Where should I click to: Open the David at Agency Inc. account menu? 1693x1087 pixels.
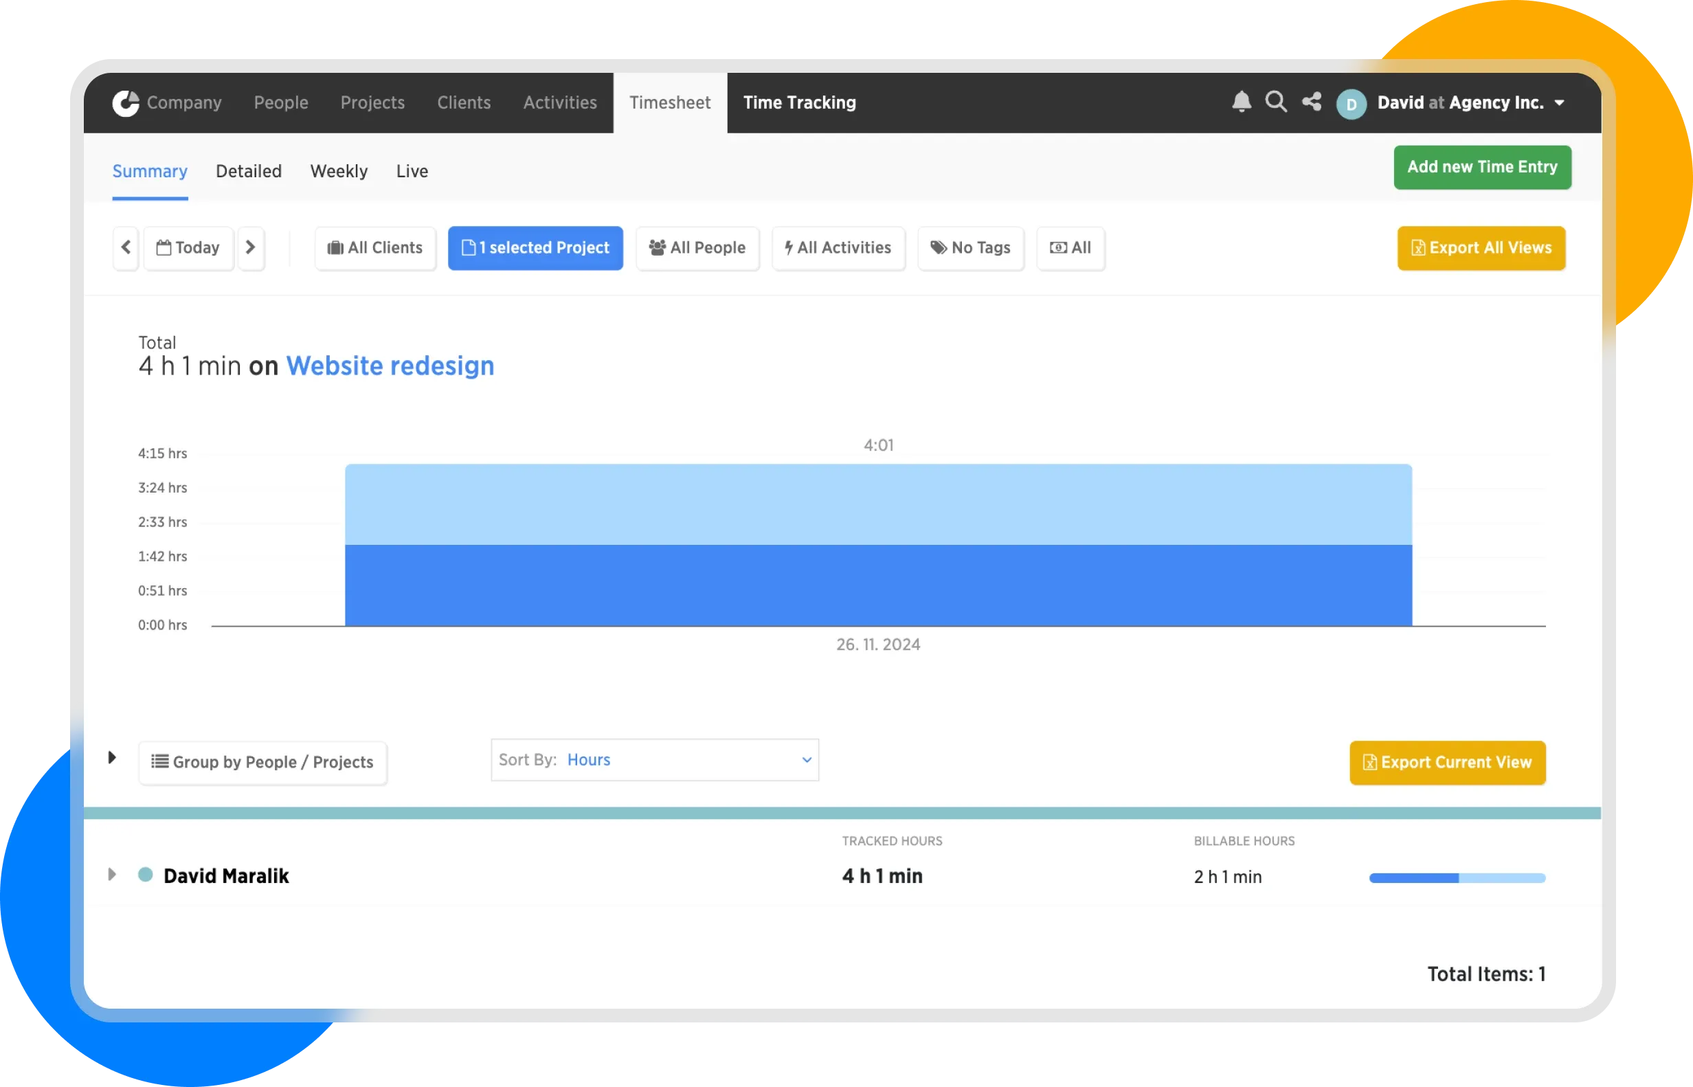[1470, 103]
